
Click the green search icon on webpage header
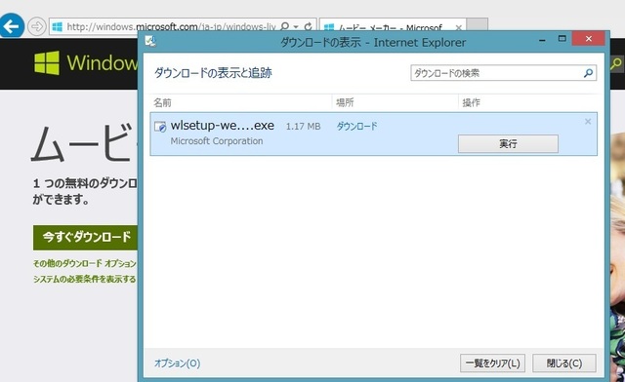coord(616,63)
